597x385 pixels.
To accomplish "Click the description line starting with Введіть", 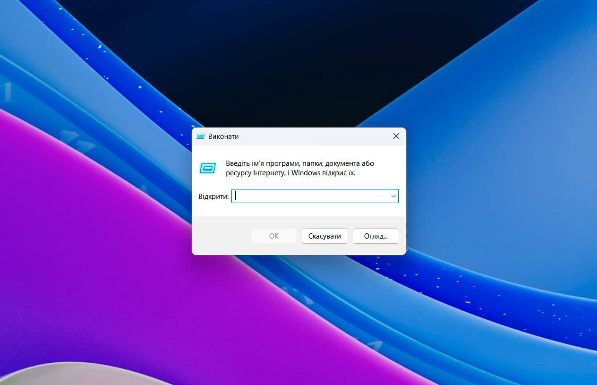I will pyautogui.click(x=299, y=163).
